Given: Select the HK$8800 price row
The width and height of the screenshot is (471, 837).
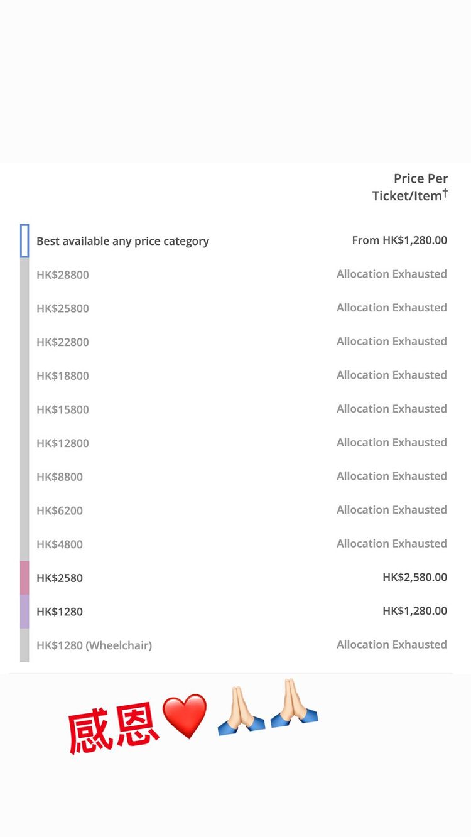Looking at the screenshot, I should tap(234, 477).
